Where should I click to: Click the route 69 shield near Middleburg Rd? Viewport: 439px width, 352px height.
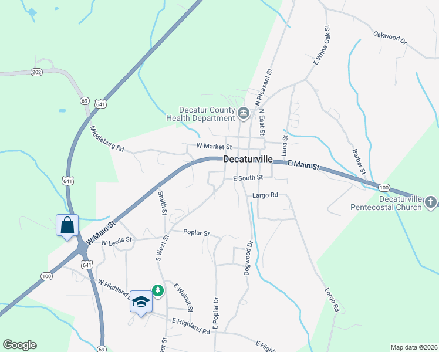point(85,101)
